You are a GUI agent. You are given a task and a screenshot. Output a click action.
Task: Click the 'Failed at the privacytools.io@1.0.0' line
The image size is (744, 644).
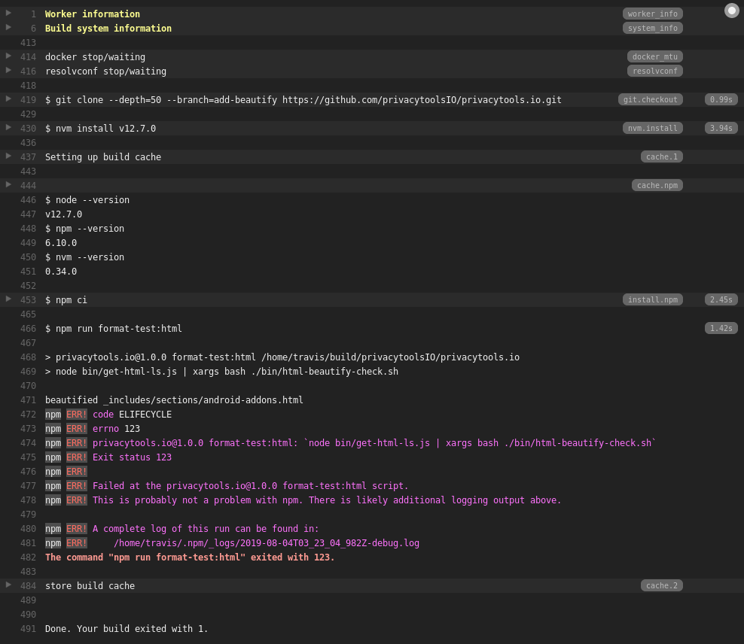(x=227, y=486)
